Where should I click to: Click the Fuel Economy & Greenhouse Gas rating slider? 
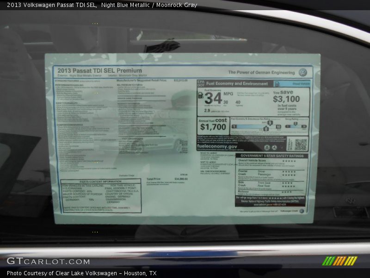pyautogui.click(x=256, y=126)
